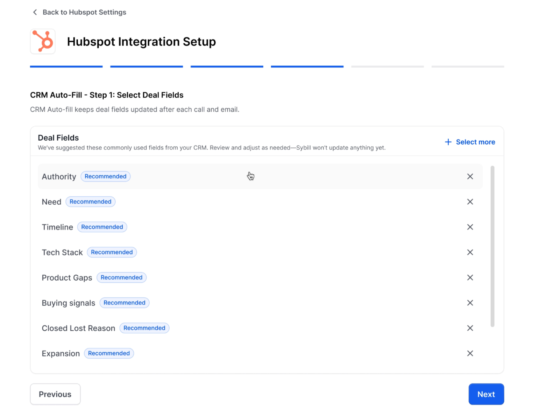Select the Buying signals field label
Image resolution: width=533 pixels, height=416 pixels.
point(69,303)
